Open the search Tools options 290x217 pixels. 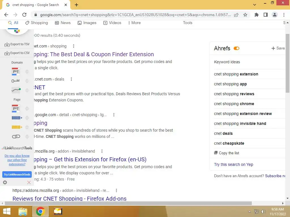click(187, 23)
